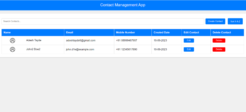246x112 pixels.
Task: Click mobile number +91 12345617890
Action: pyautogui.click(x=126, y=49)
